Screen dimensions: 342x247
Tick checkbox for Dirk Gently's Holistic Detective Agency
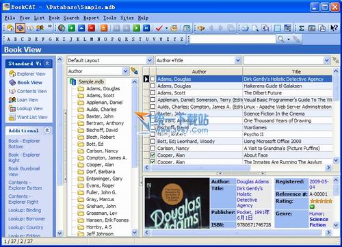click(153, 79)
